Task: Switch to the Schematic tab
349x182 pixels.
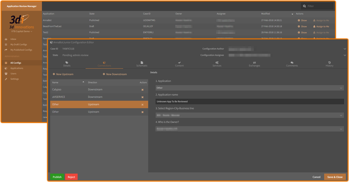Action: point(142,64)
